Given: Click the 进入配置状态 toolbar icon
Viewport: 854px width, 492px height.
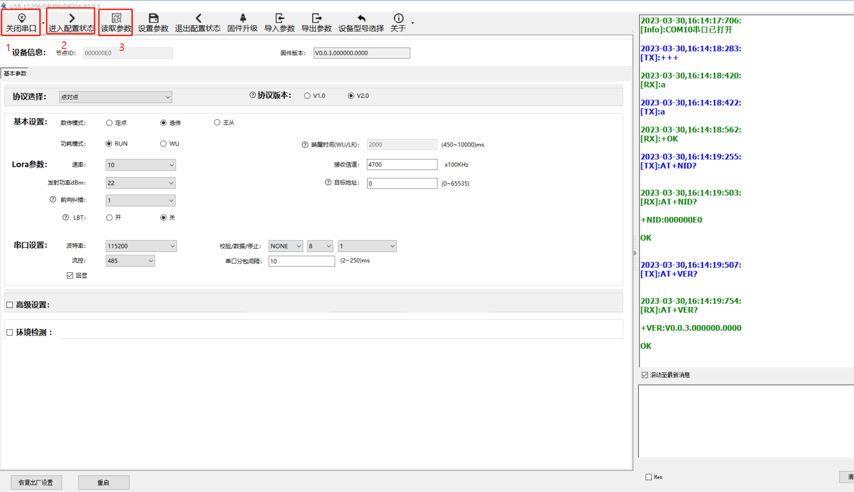Looking at the screenshot, I should point(72,19).
